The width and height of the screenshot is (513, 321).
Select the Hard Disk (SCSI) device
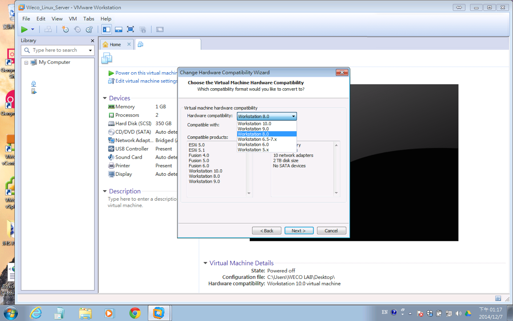[x=142, y=123]
